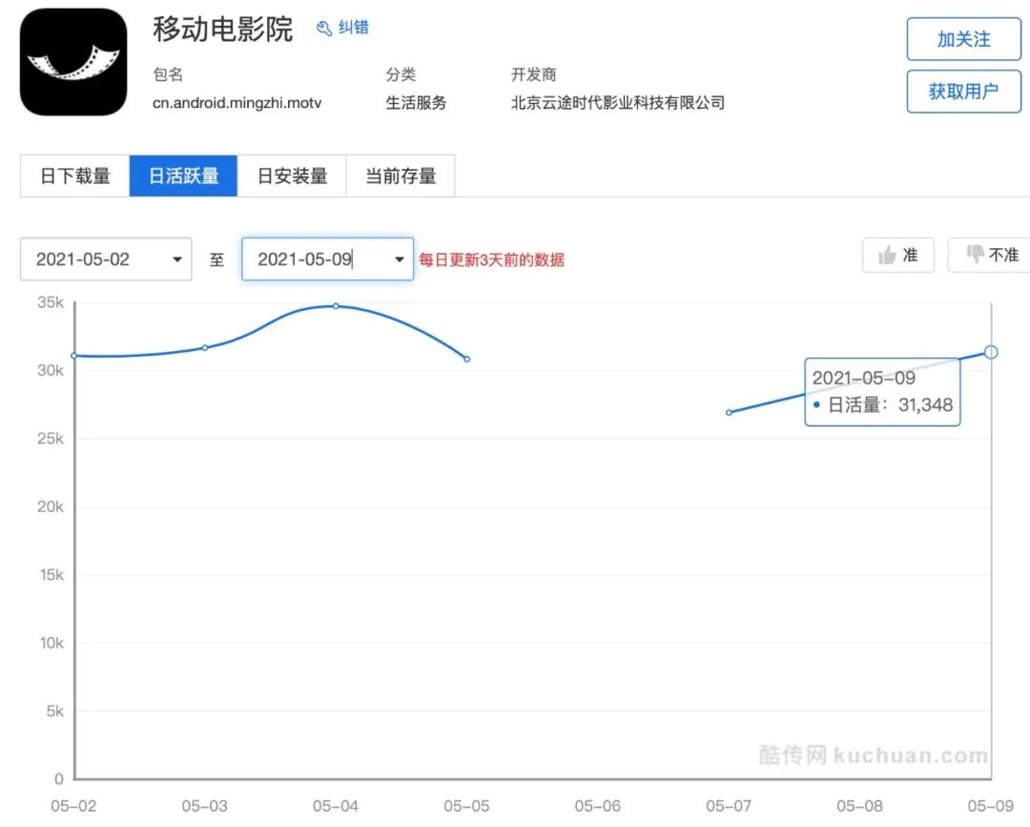
Task: Open the start date dropdown arrow
Action: pos(177,259)
